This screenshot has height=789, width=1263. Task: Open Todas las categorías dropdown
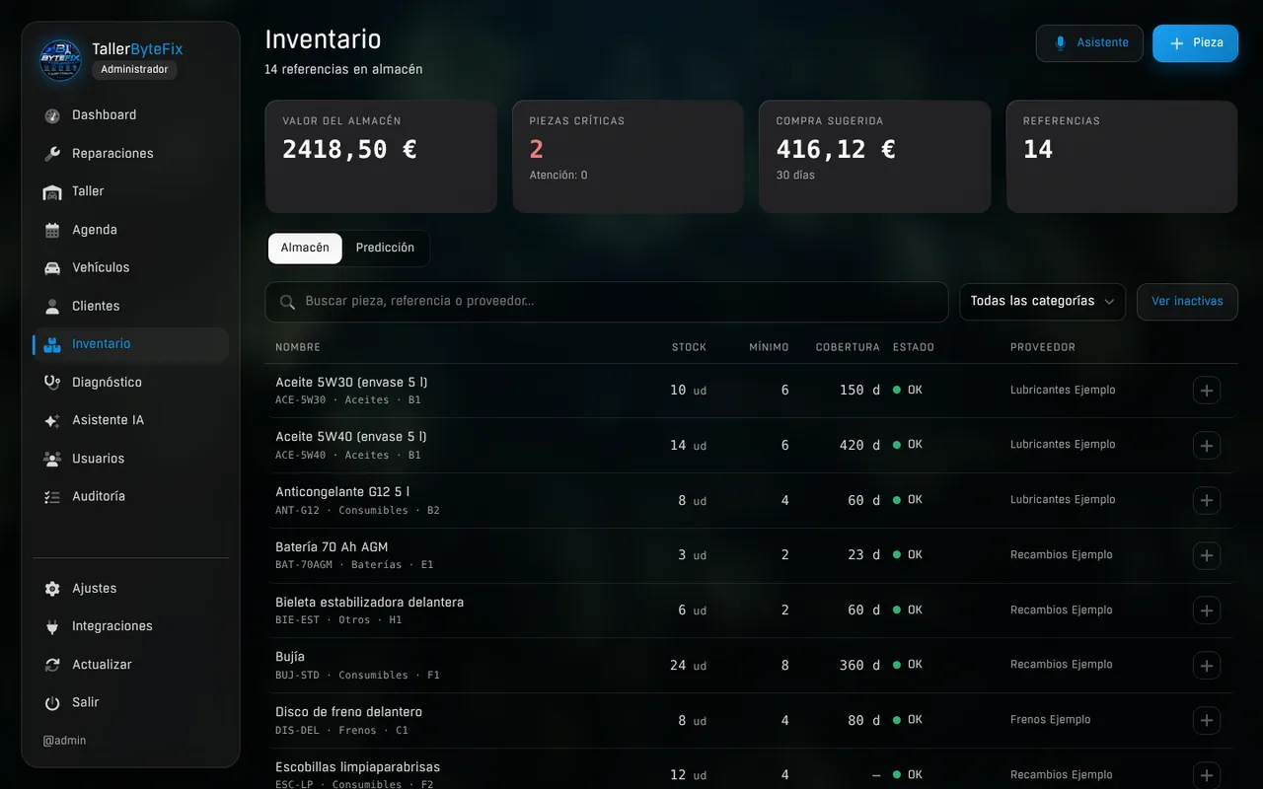point(1042,302)
